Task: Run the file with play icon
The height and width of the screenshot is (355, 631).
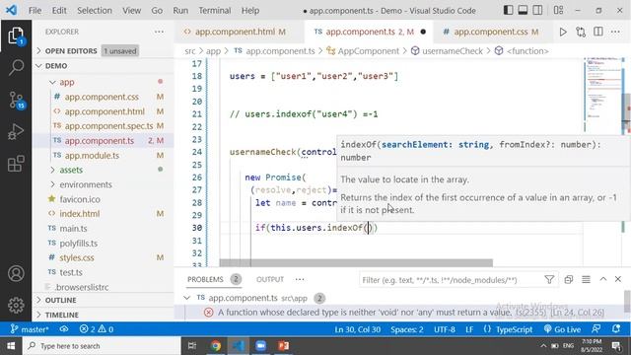Action: [x=563, y=32]
